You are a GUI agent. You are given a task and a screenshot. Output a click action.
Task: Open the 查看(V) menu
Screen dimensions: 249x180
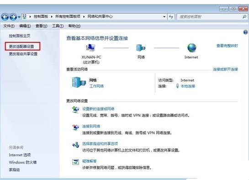pos(41,26)
